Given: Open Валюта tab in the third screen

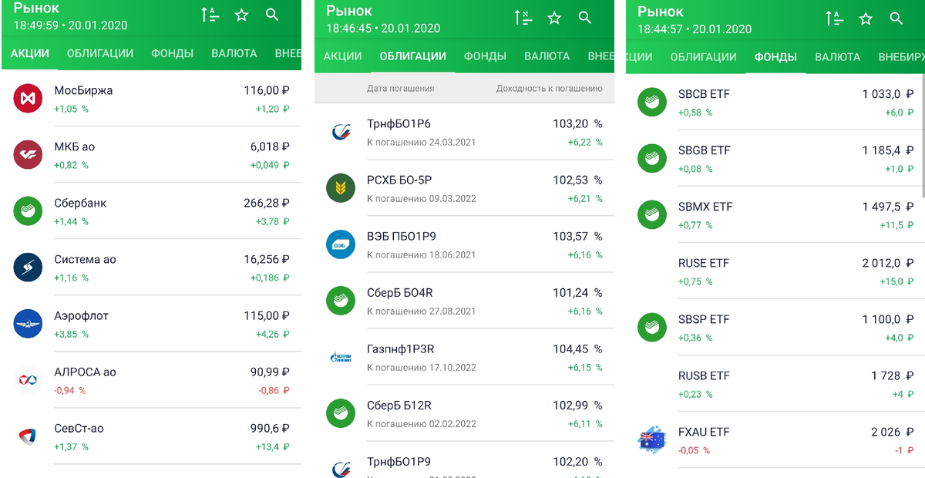Looking at the screenshot, I should 837,56.
